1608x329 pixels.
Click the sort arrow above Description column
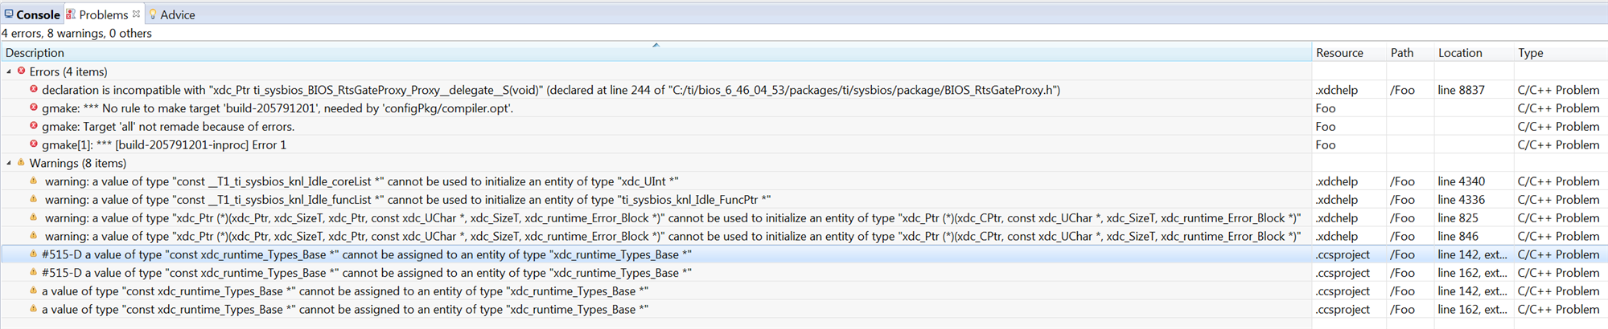(656, 45)
